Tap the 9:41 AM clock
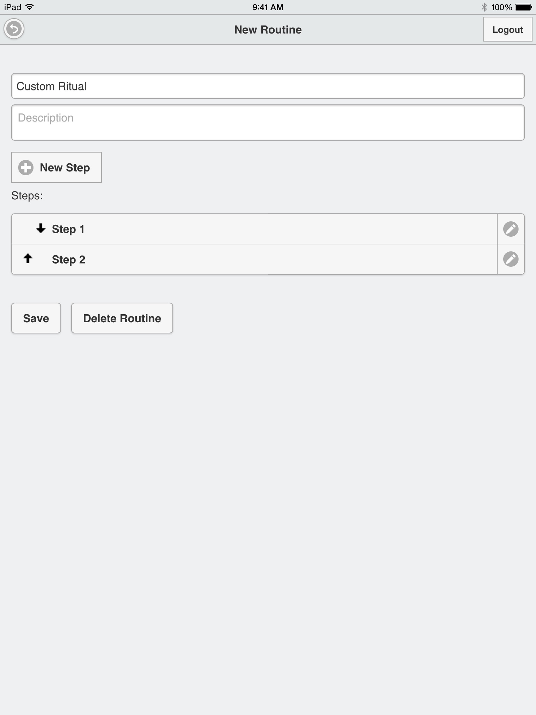The height and width of the screenshot is (715, 536). pos(268,7)
